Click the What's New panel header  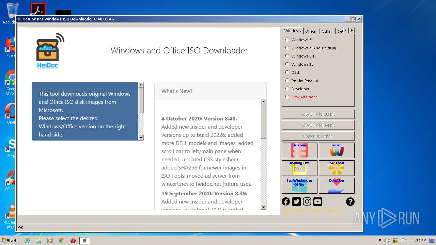(x=211, y=91)
